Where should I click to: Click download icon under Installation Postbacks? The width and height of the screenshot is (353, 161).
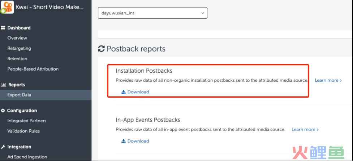click(x=123, y=92)
